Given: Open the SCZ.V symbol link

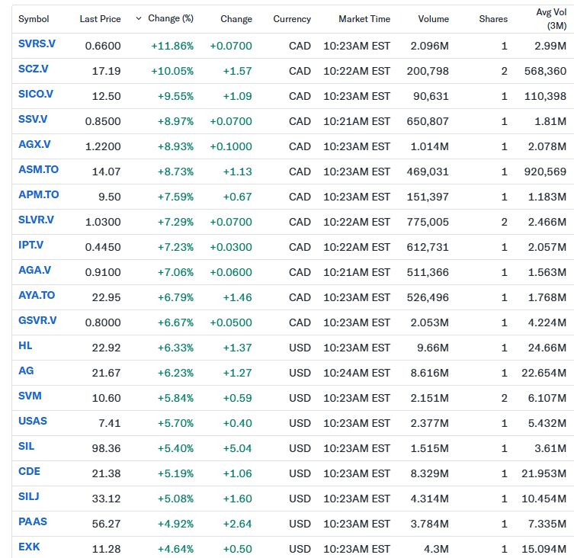Looking at the screenshot, I should 33,69.
